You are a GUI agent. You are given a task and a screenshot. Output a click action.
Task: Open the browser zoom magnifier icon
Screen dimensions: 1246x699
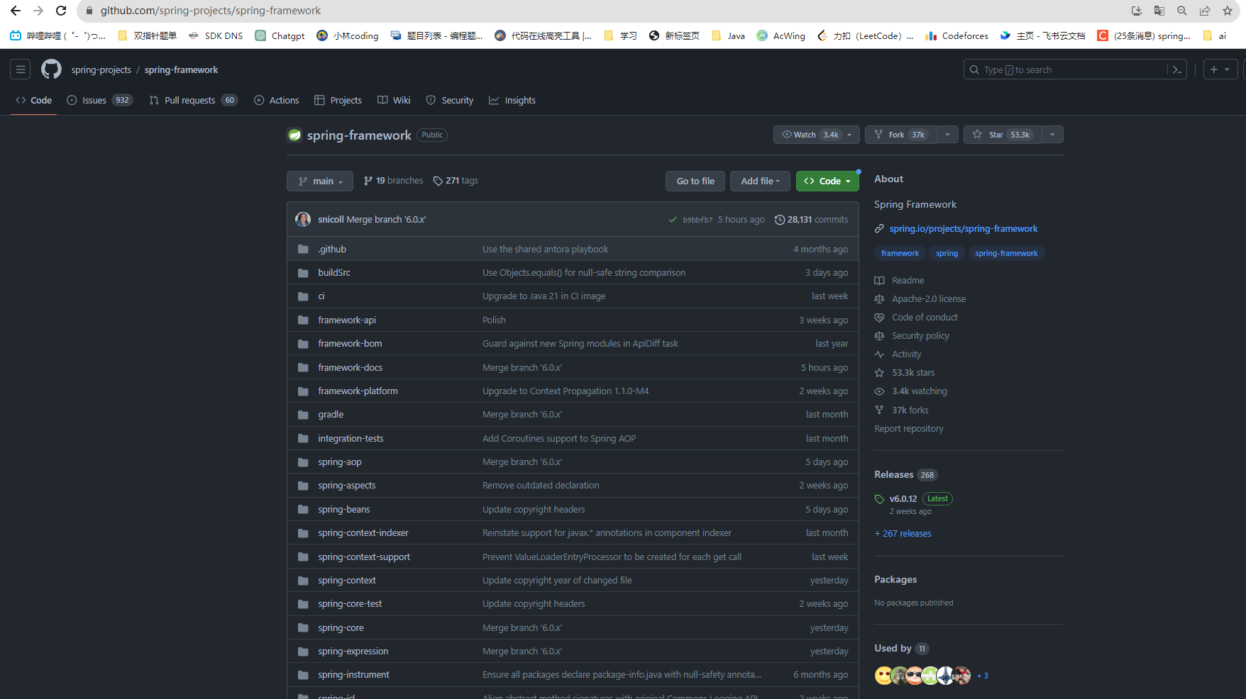(x=1182, y=11)
